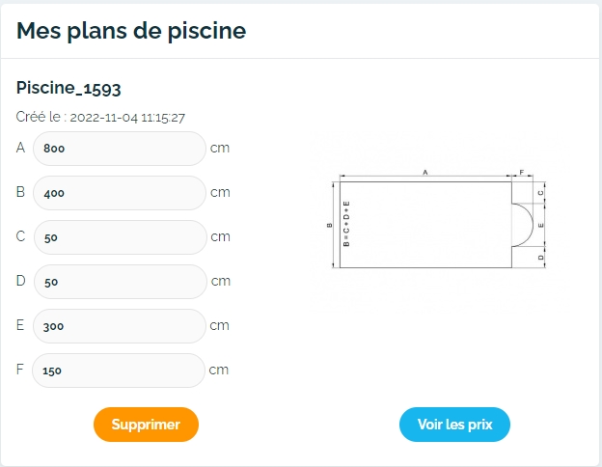Screen dimensions: 602x467
Task: Click the A dimension label atop the diagram
Action: pos(425,171)
